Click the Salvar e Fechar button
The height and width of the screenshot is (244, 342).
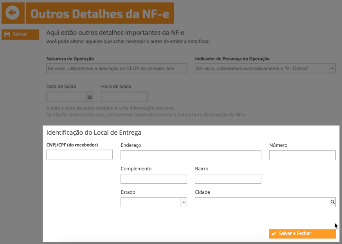click(x=302, y=233)
